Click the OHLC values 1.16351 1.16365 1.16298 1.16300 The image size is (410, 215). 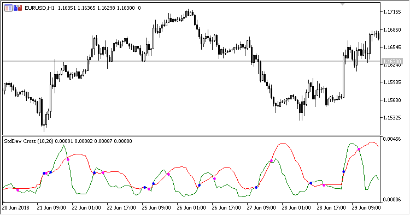[96, 8]
